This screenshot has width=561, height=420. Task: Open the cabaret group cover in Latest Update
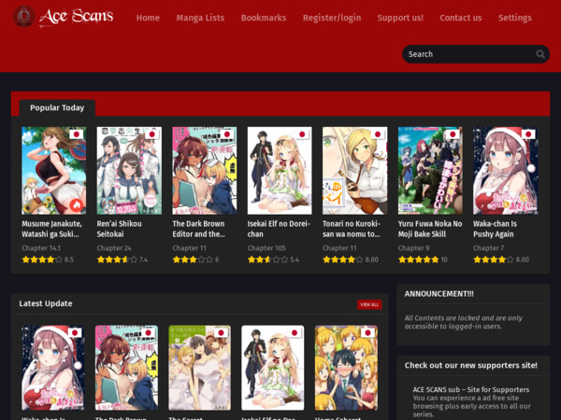pos(346,368)
